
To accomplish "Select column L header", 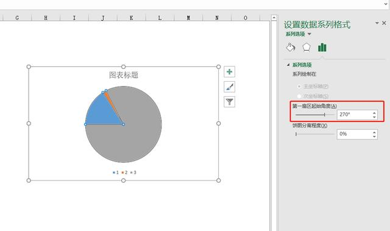I will 160,18.
